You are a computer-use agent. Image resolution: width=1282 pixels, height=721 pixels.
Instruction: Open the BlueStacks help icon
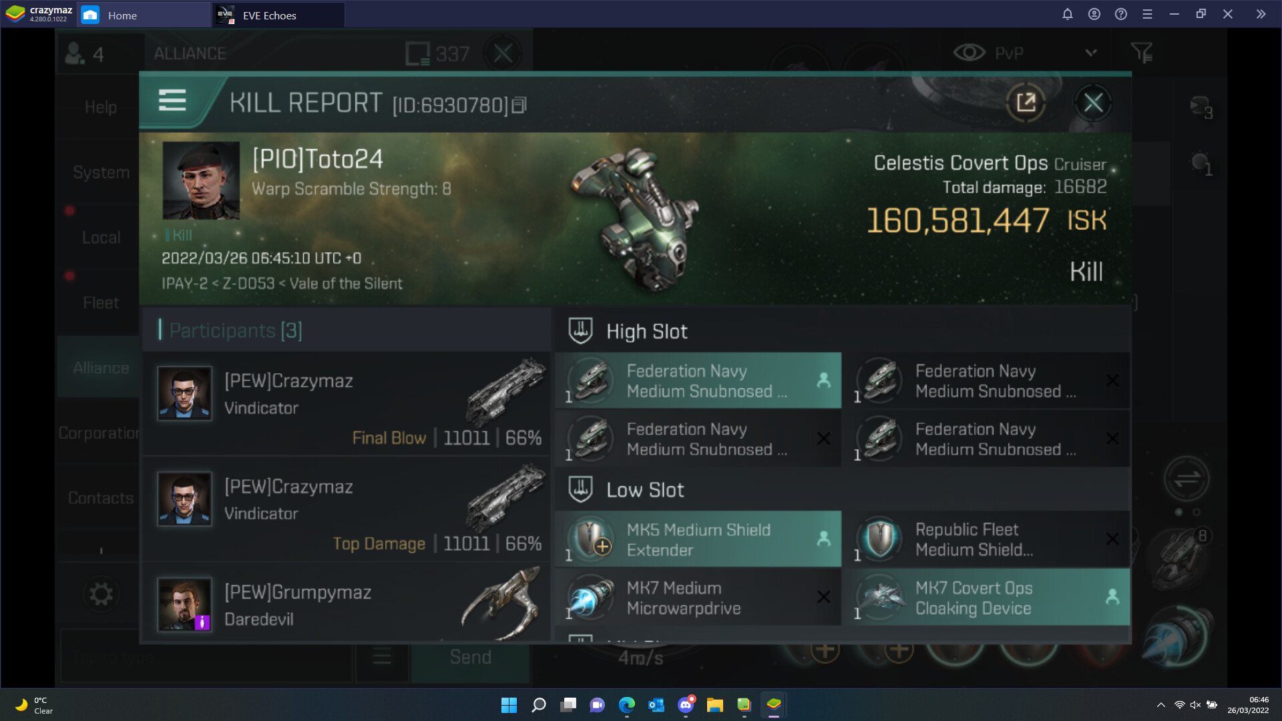(x=1120, y=14)
